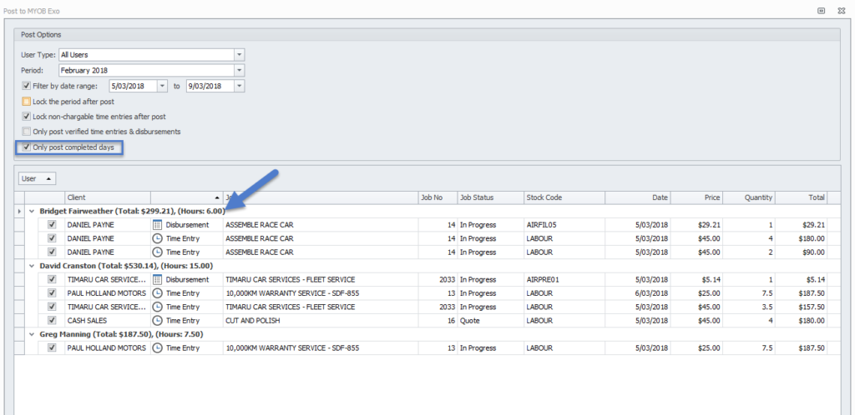Click clock icon in the $180.00 Daniel Payne row
855x415 pixels.
(x=157, y=238)
